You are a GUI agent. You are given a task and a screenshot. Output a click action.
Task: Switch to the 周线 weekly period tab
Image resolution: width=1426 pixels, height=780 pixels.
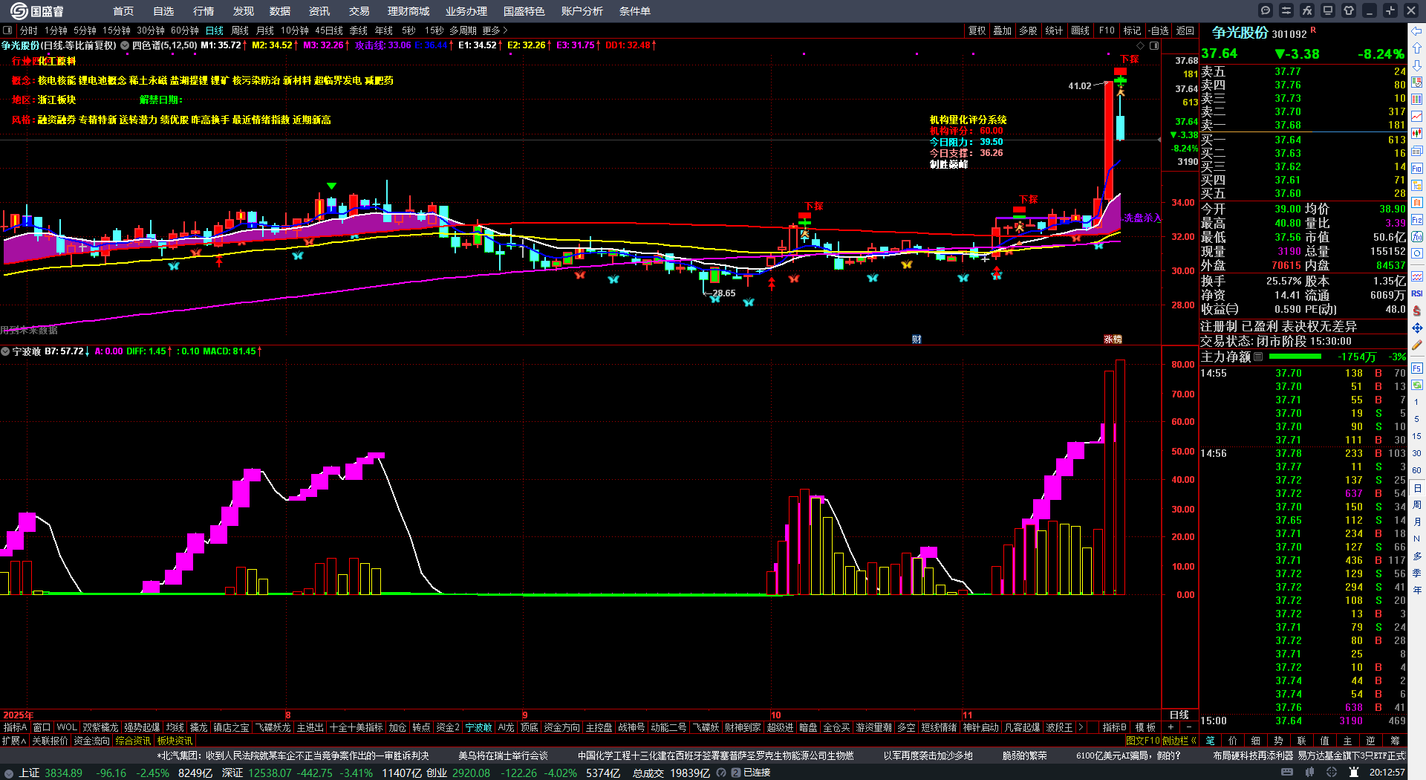click(240, 30)
